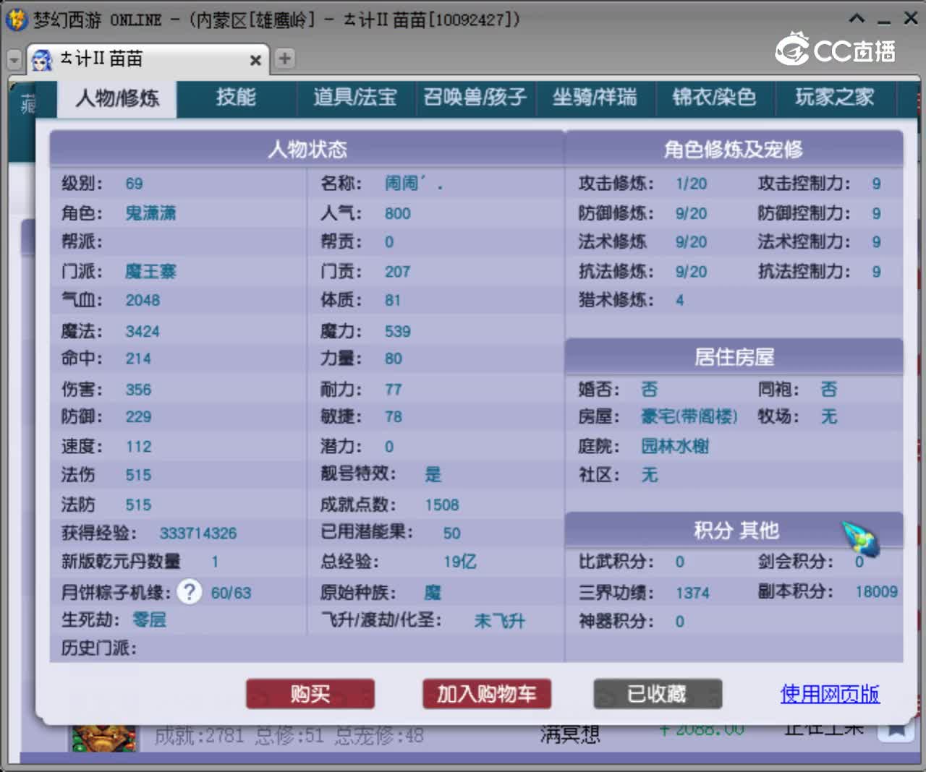Open the 坐骑/祥瑞 tab
The image size is (926, 772).
[595, 98]
